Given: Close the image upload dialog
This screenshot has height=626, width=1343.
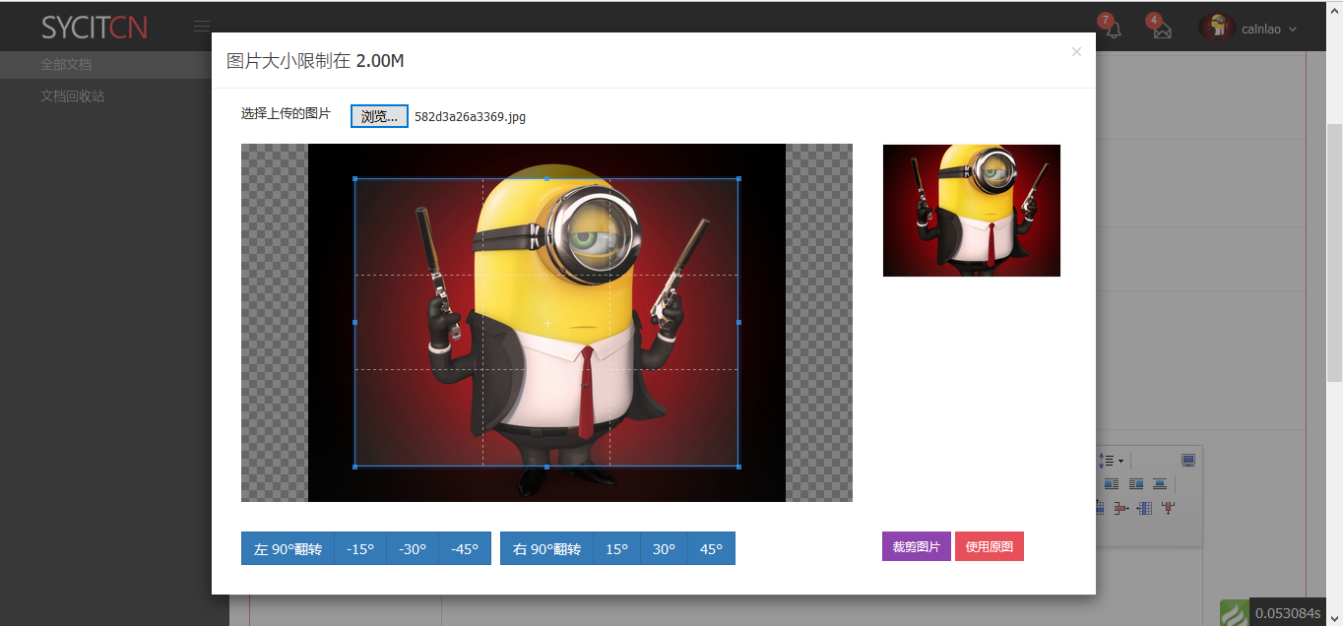Looking at the screenshot, I should click(x=1076, y=52).
